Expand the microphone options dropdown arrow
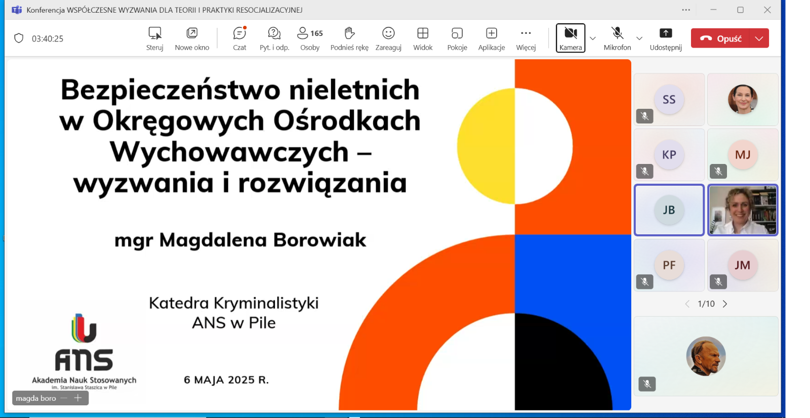 (639, 38)
